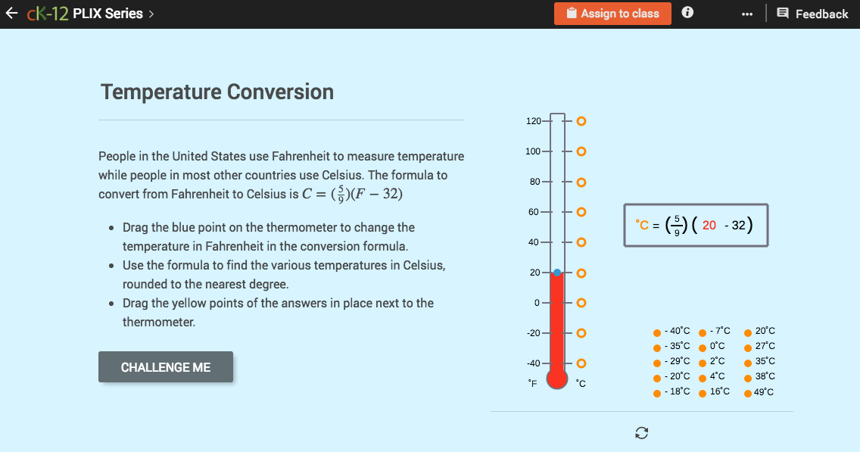Select the -40°C answer dot
860x452 pixels.
click(656, 331)
